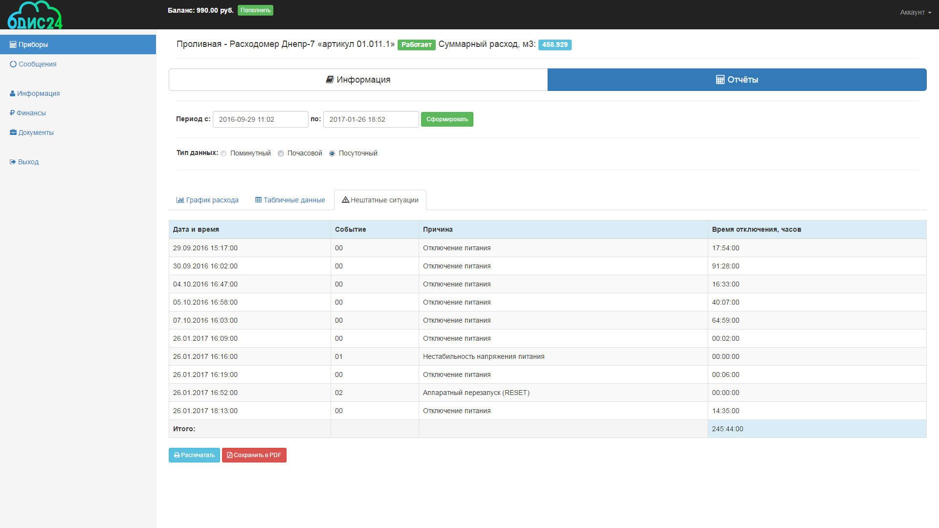Click the total 245:44:00 cell
The height and width of the screenshot is (528, 939).
(817, 429)
